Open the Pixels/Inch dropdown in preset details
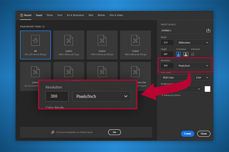This screenshot has height=152, width=229. pos(193,66)
